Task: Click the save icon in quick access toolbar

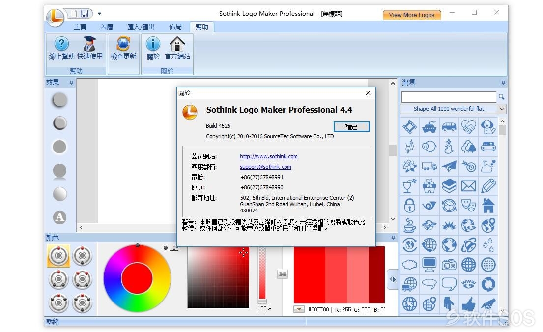Action: pos(84,13)
